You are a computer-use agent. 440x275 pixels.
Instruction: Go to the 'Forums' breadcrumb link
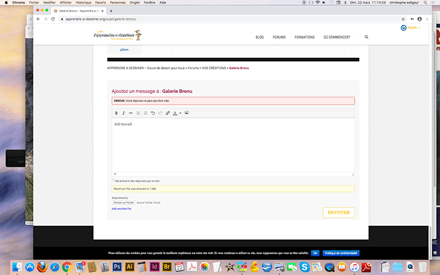pos(193,68)
